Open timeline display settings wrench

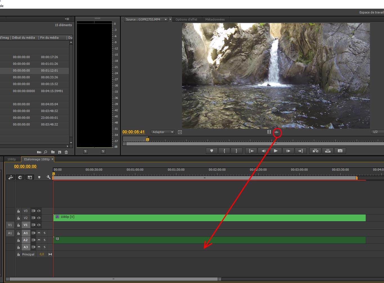(x=48, y=177)
